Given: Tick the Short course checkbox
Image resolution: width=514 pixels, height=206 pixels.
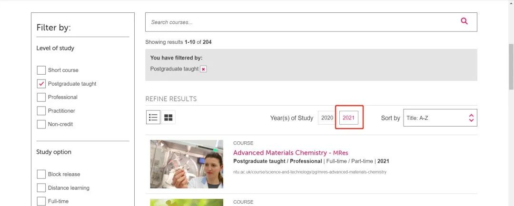Looking at the screenshot, I should [41, 70].
